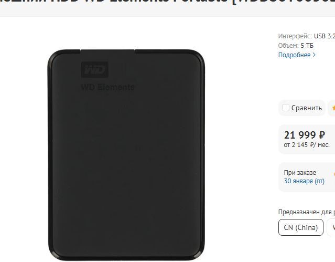Click the USB 3.2 interface value
The image size is (335, 262).
pos(325,36)
